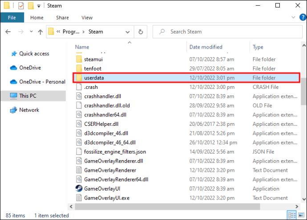Expand the address bar history dropdown
307x220 pixels.
click(x=128, y=32)
